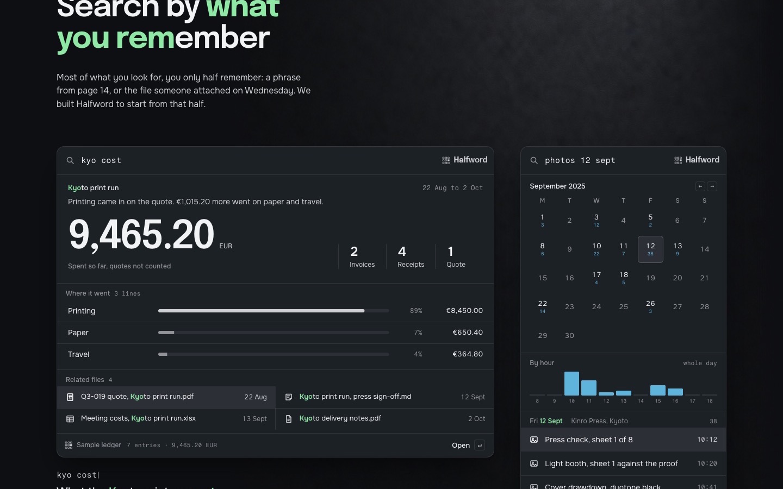Select 26 September in the calendar

[x=650, y=307]
